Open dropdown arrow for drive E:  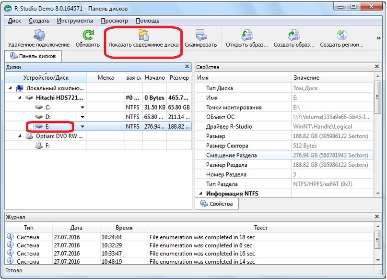click(82, 126)
